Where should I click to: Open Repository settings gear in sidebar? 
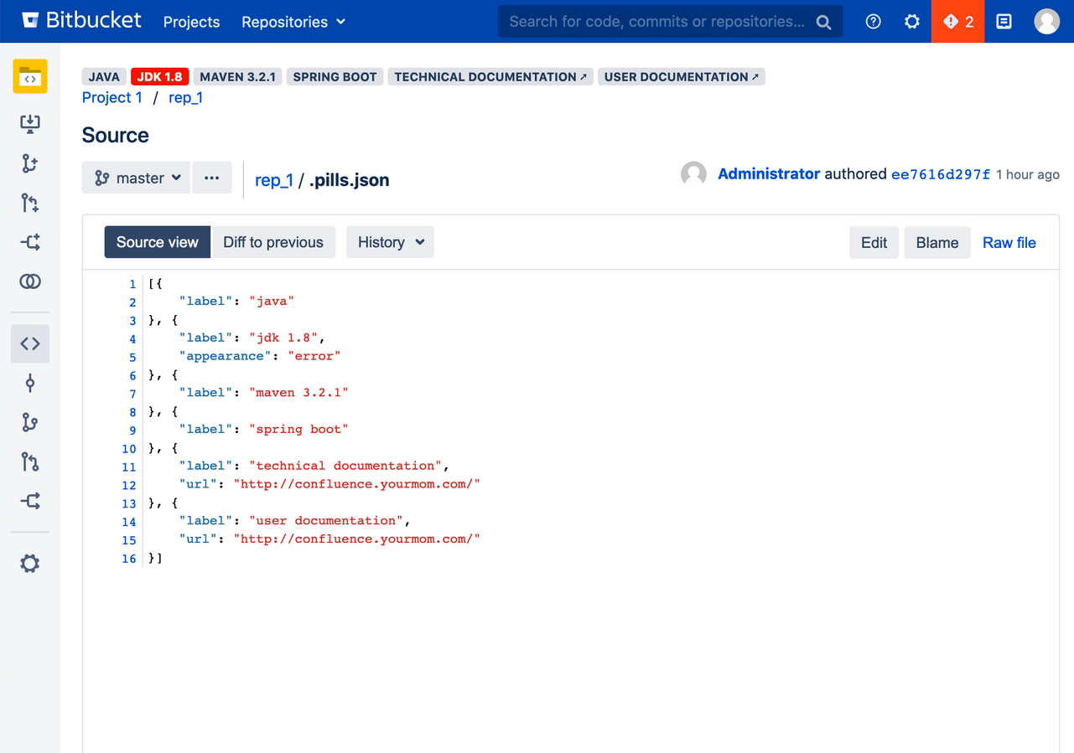[x=30, y=564]
